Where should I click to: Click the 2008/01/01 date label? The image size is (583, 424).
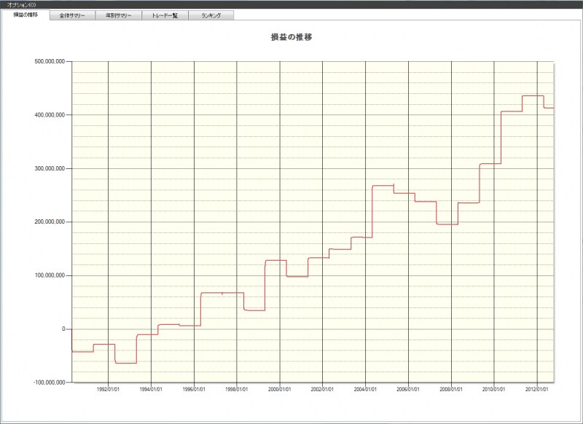[x=451, y=390]
